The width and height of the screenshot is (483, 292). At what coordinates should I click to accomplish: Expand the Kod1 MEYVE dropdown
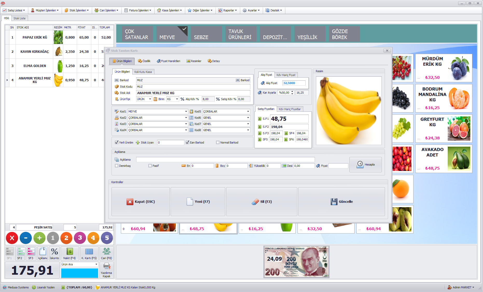point(186,111)
